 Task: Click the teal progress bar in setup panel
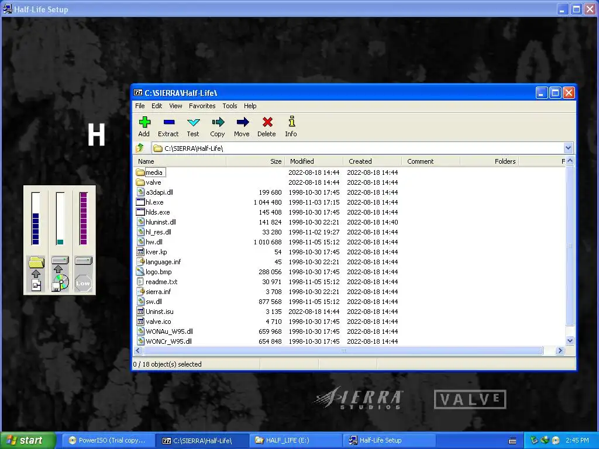tap(60, 219)
